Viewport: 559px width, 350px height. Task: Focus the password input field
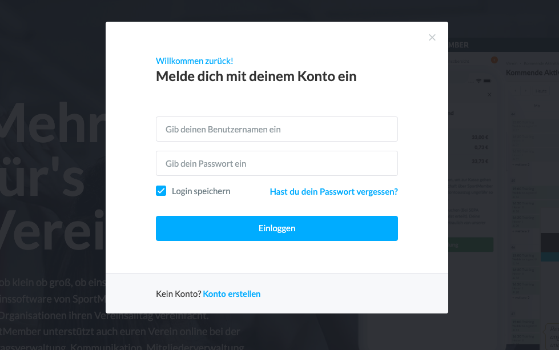(276, 163)
